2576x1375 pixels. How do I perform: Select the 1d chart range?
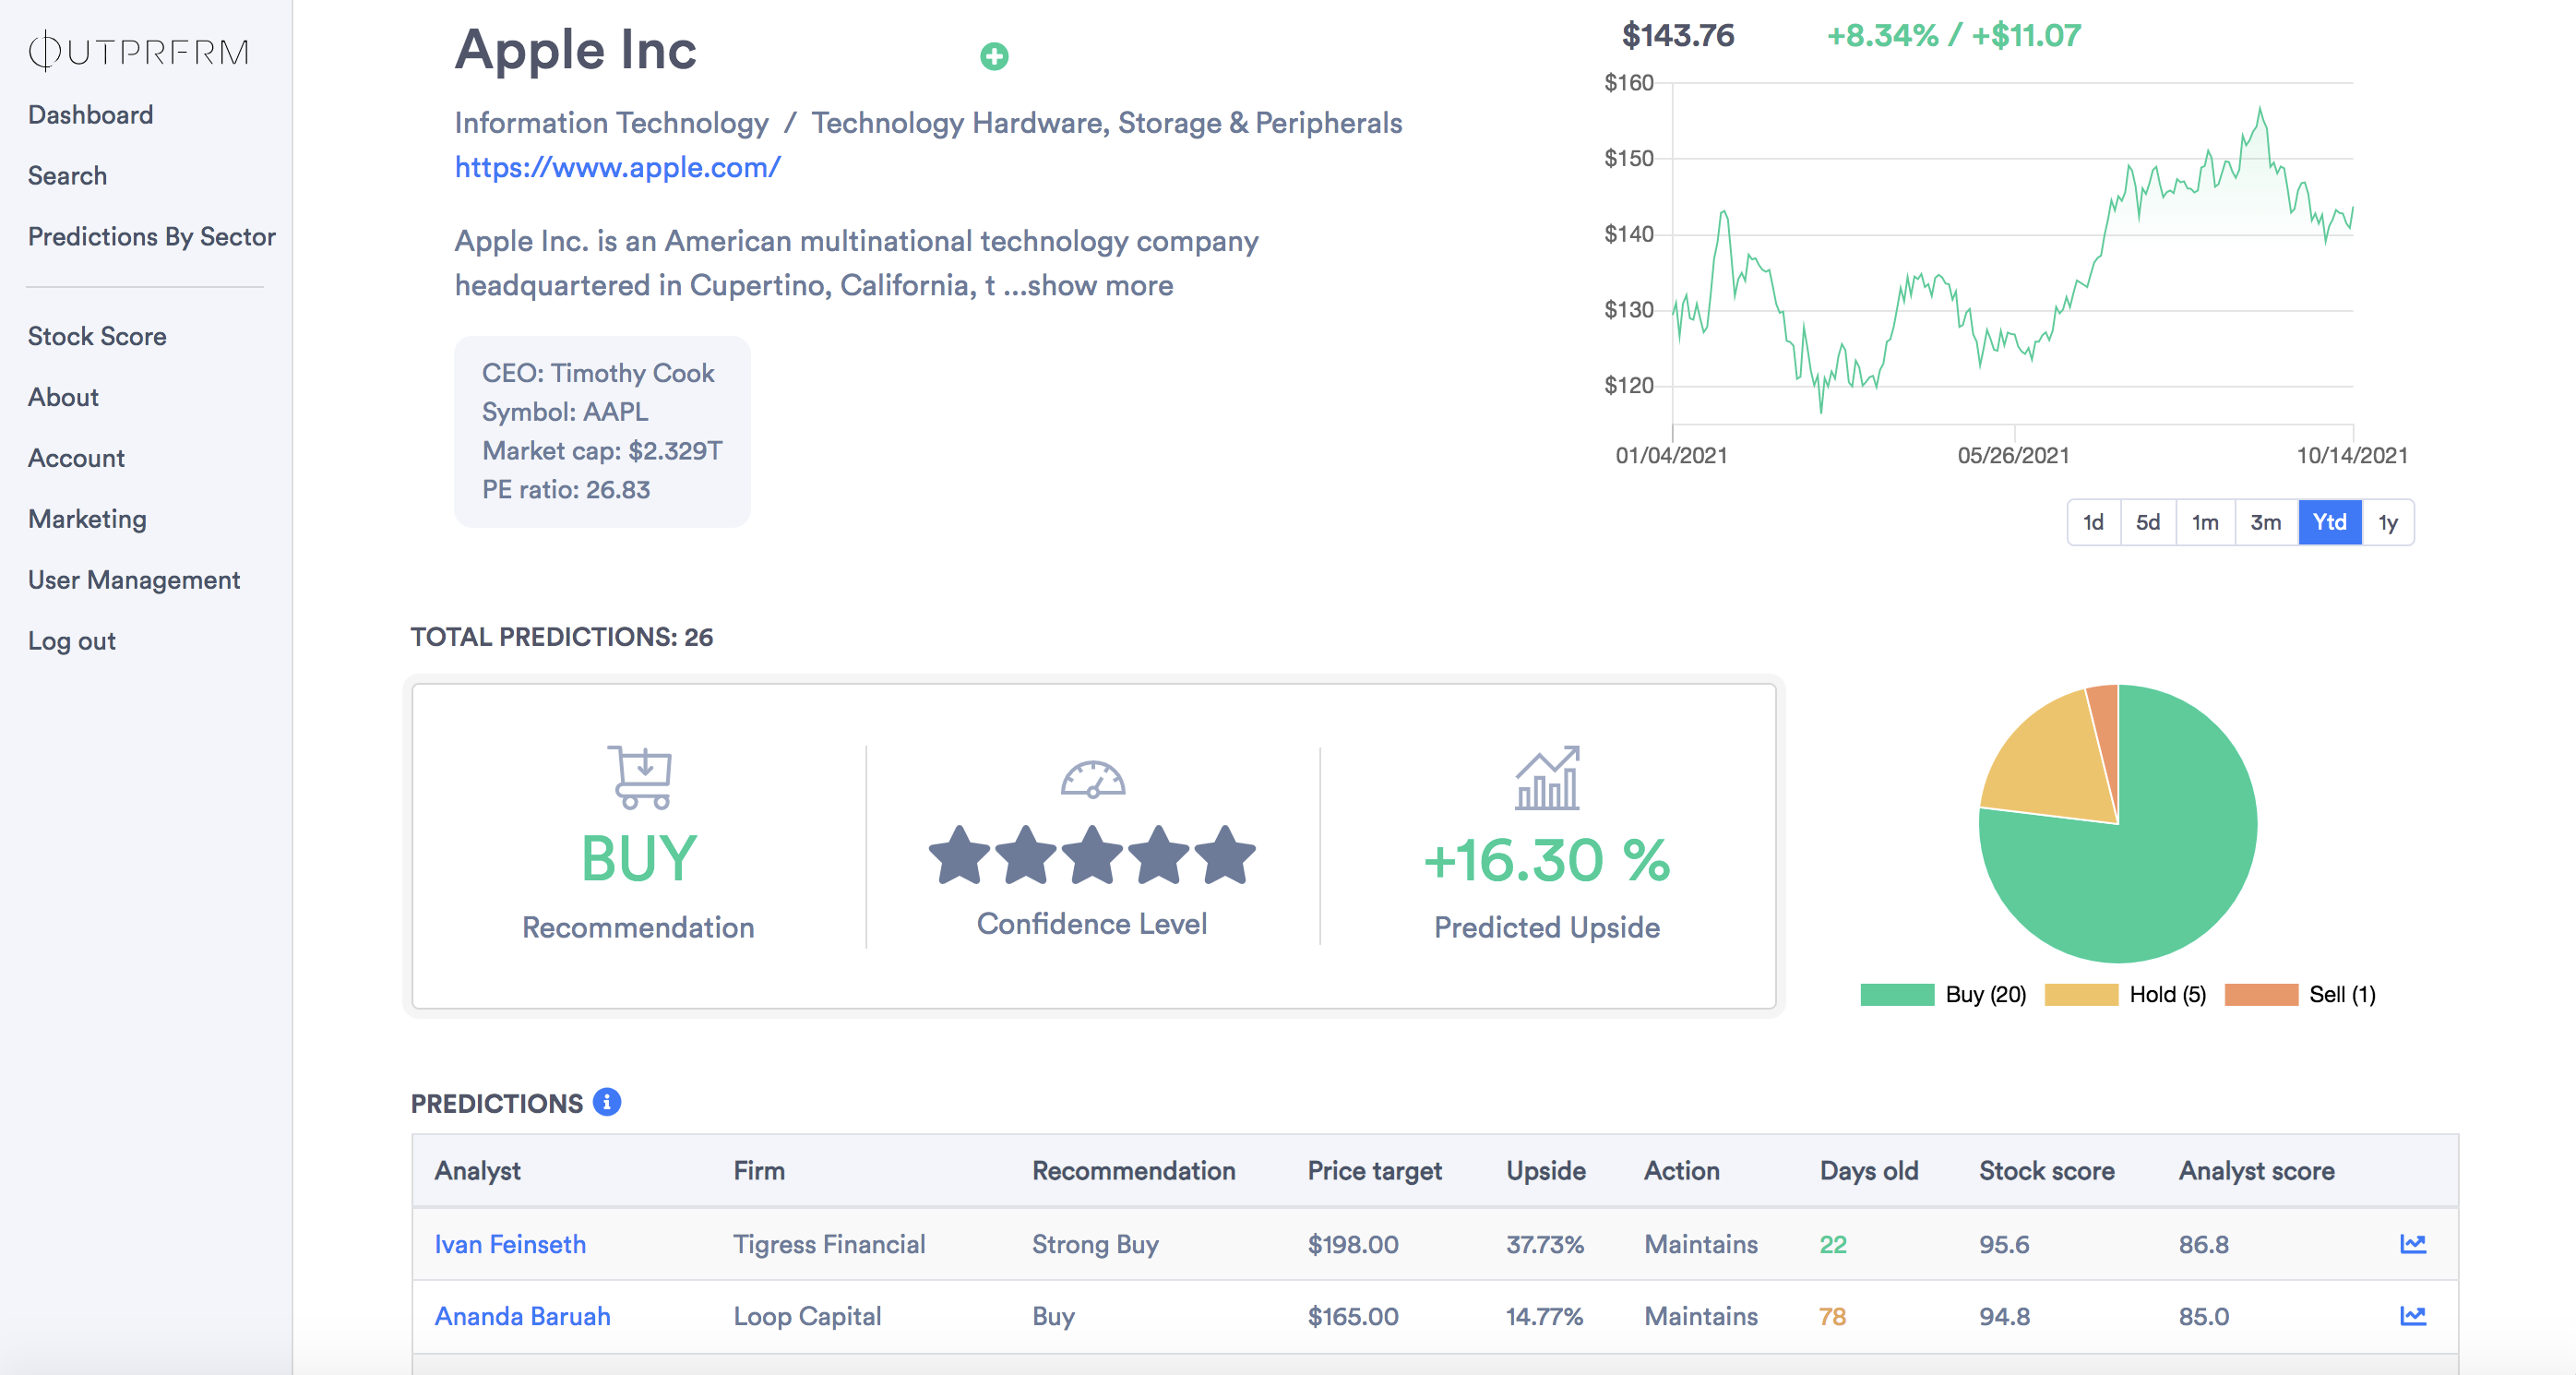tap(2093, 522)
